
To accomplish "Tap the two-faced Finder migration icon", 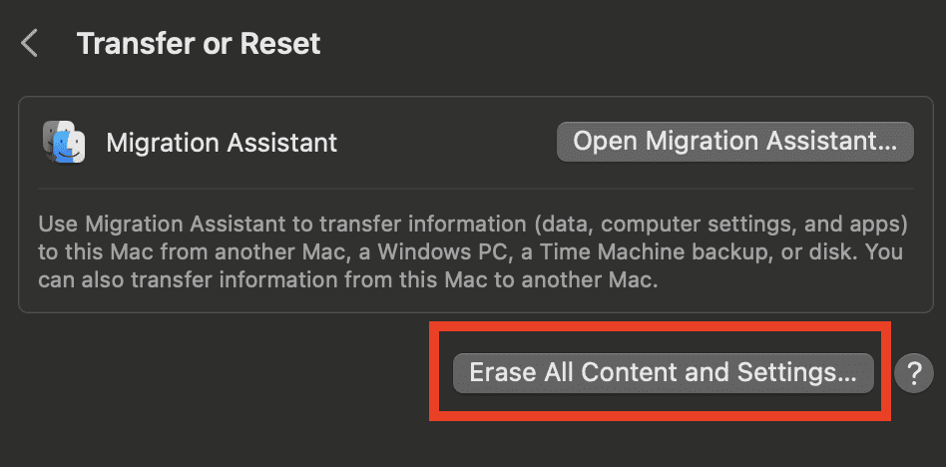I will (64, 143).
